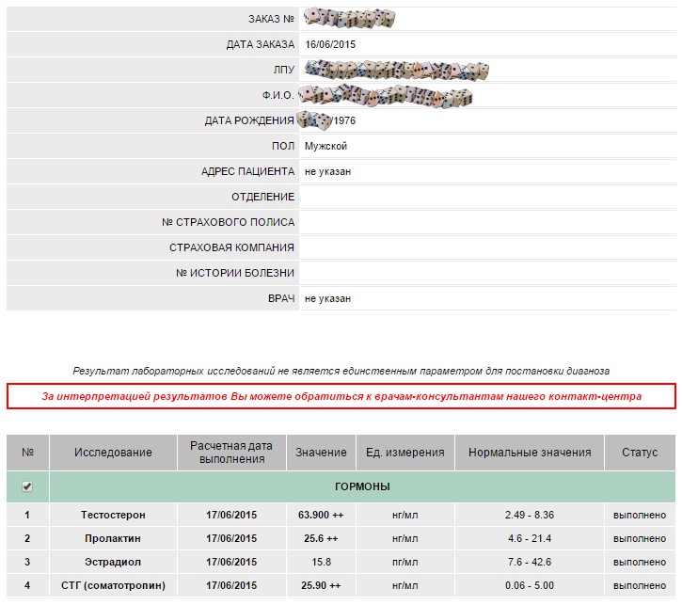Screen dimensions: 682x605
Task: Click the Ед. измерения column header
Action: tap(404, 453)
